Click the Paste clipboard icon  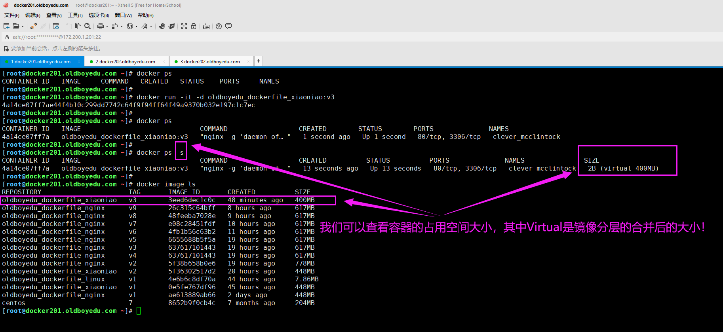tap(78, 26)
